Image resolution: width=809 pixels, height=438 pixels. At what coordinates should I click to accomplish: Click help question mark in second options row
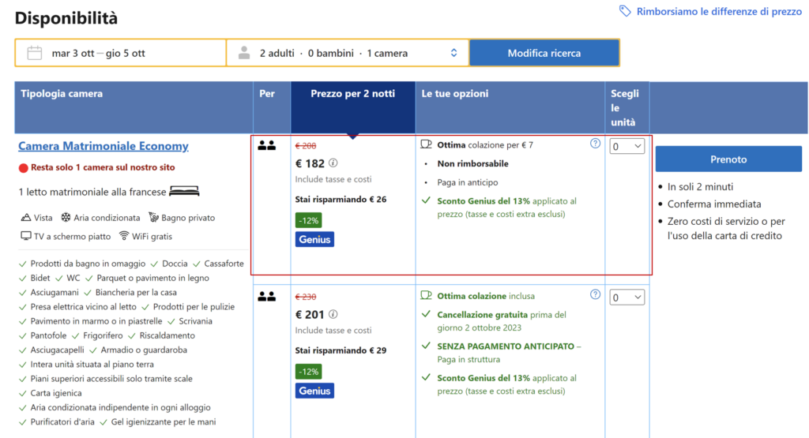pyautogui.click(x=595, y=294)
